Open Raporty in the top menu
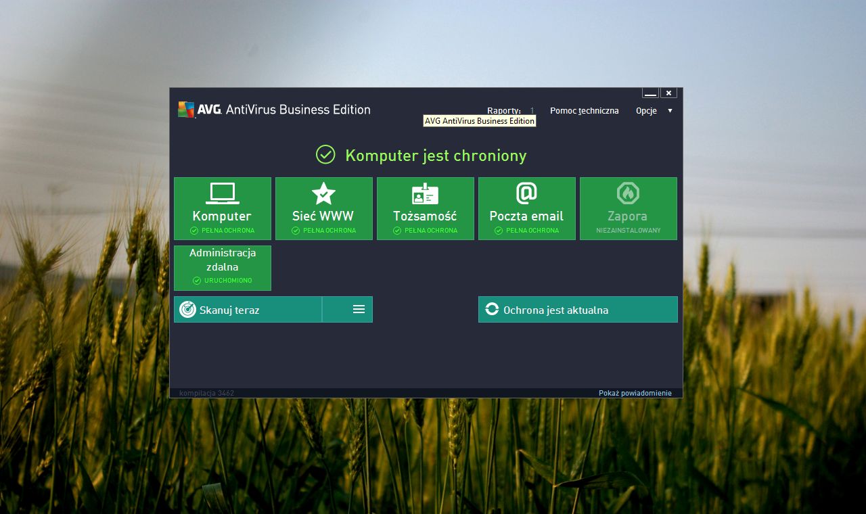 click(504, 110)
